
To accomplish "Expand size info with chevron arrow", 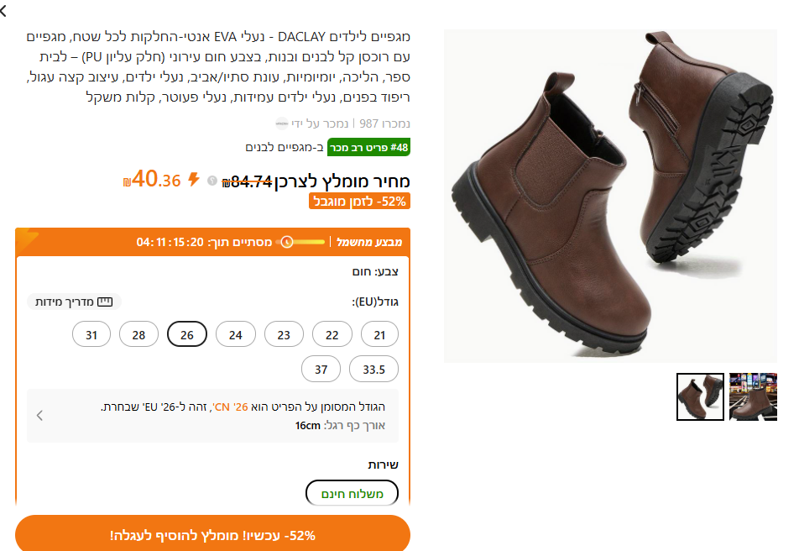I will 39,415.
